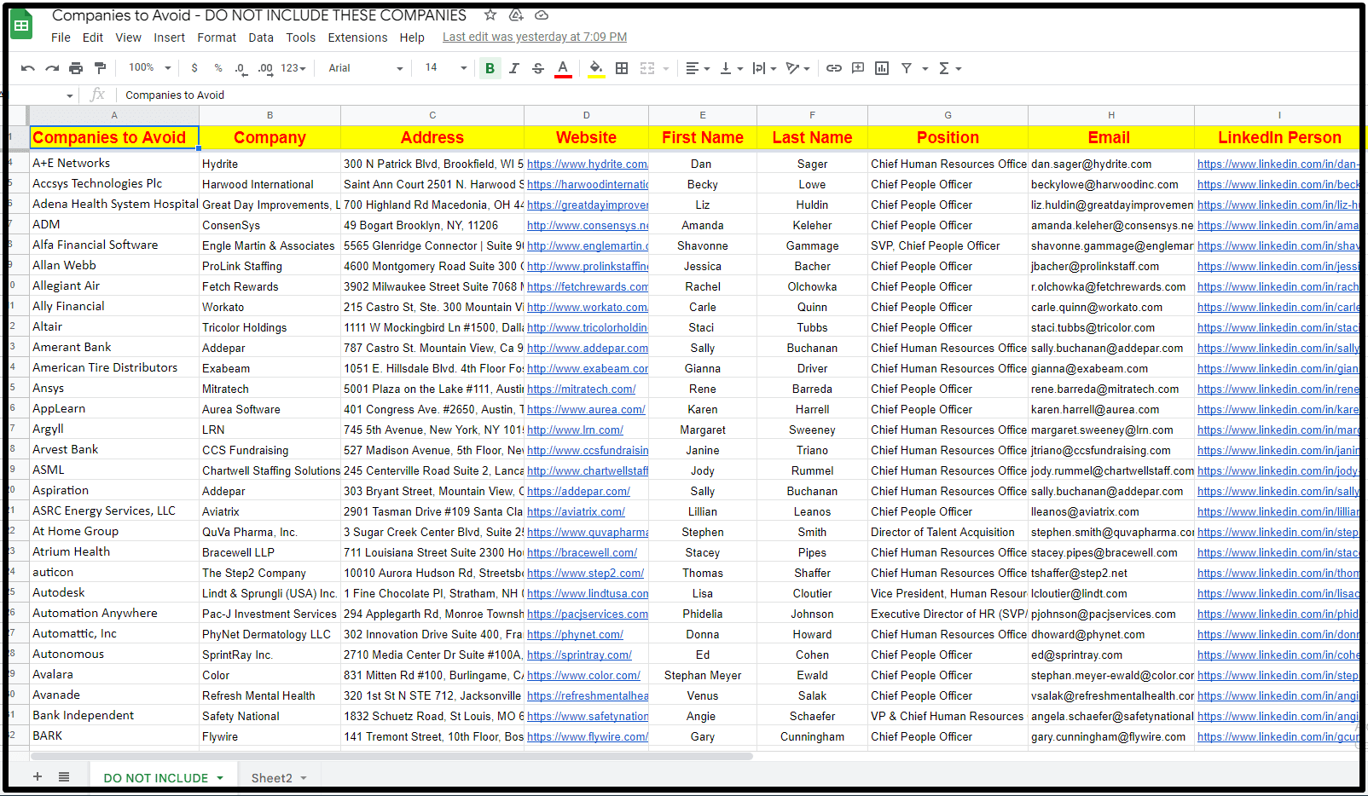Image resolution: width=1368 pixels, height=796 pixels.
Task: Click the Undo icon
Action: 28,68
